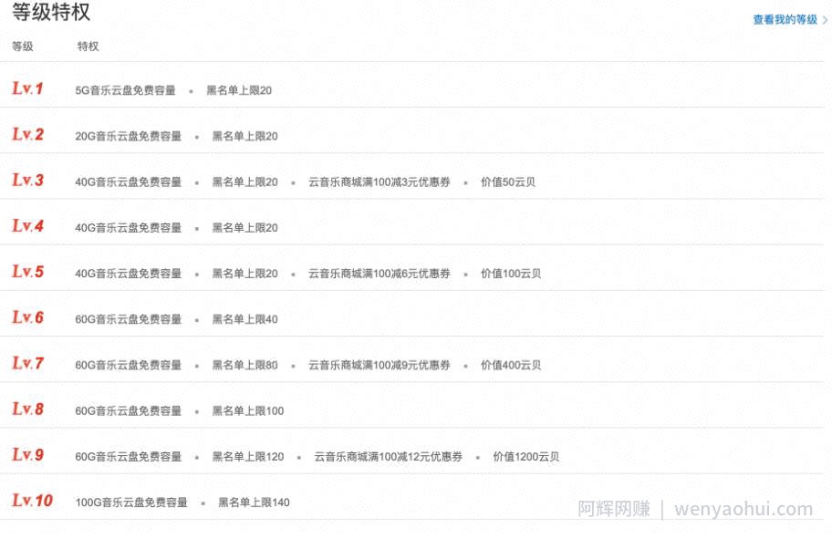This screenshot has width=832, height=539.
Task: Select 60G音乐云盘免费容量 in the Lv.6 row
Action: pos(129,319)
